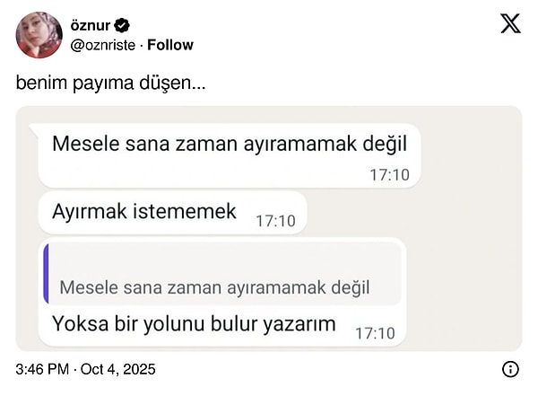Open the X logo icon

510,23
